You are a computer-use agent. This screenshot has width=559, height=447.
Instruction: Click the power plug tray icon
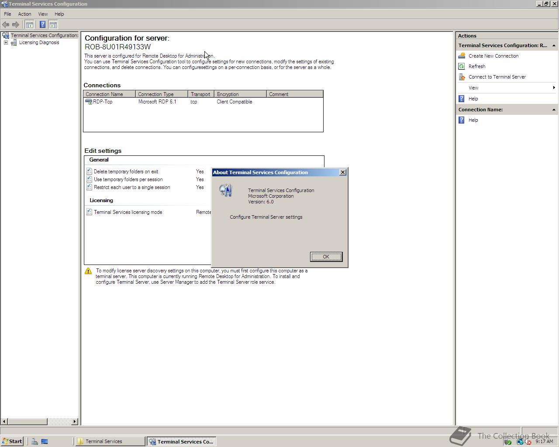(508, 442)
